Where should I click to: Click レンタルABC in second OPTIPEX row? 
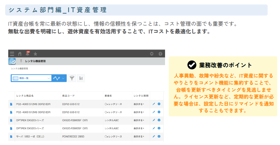click(112, 128)
